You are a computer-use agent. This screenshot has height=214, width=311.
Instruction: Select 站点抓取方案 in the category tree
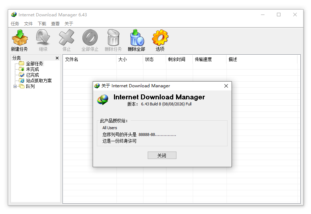39,81
